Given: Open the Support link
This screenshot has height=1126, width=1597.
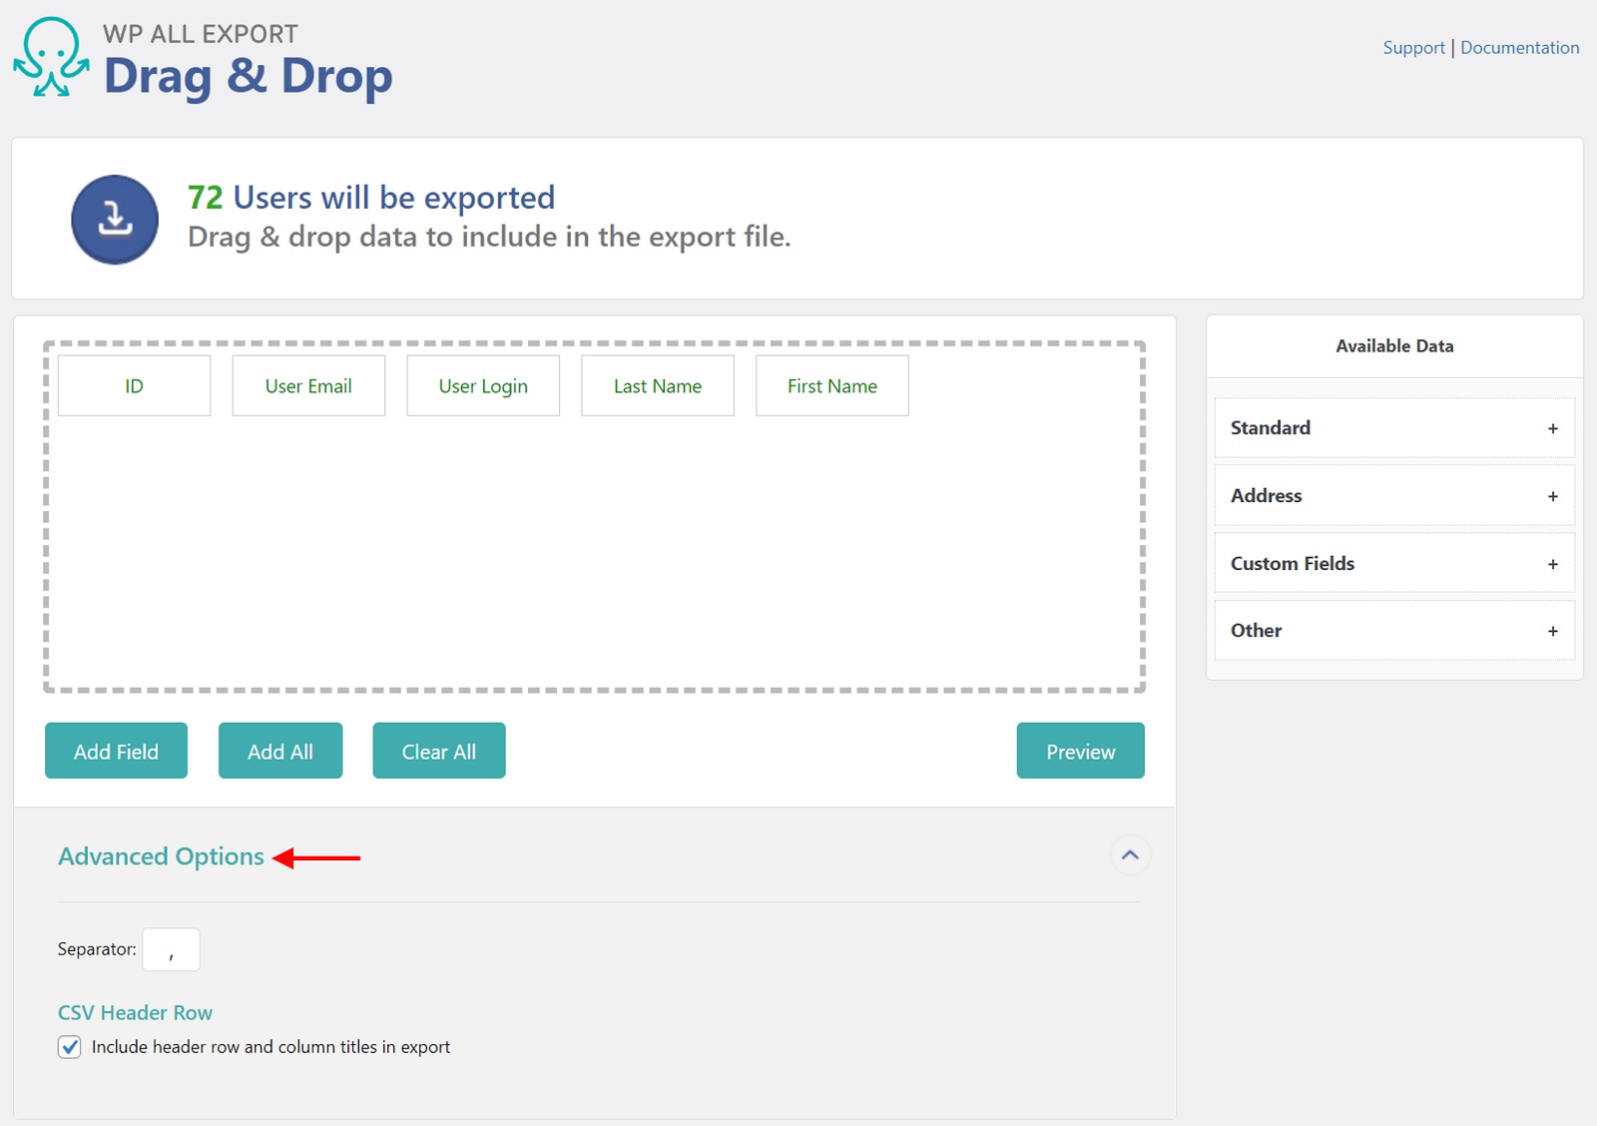Looking at the screenshot, I should pyautogui.click(x=1412, y=47).
